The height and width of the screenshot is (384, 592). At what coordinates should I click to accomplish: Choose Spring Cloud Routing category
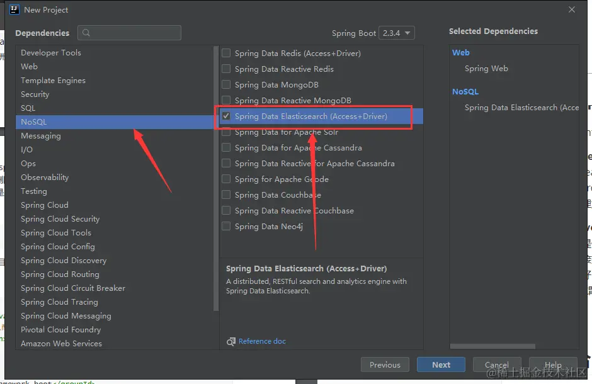115,274
